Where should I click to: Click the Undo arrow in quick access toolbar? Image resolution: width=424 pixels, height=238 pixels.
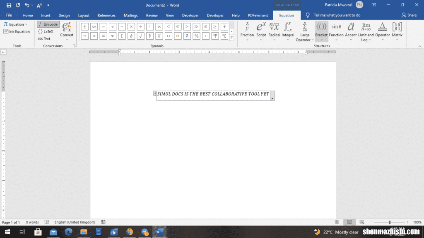27,5
